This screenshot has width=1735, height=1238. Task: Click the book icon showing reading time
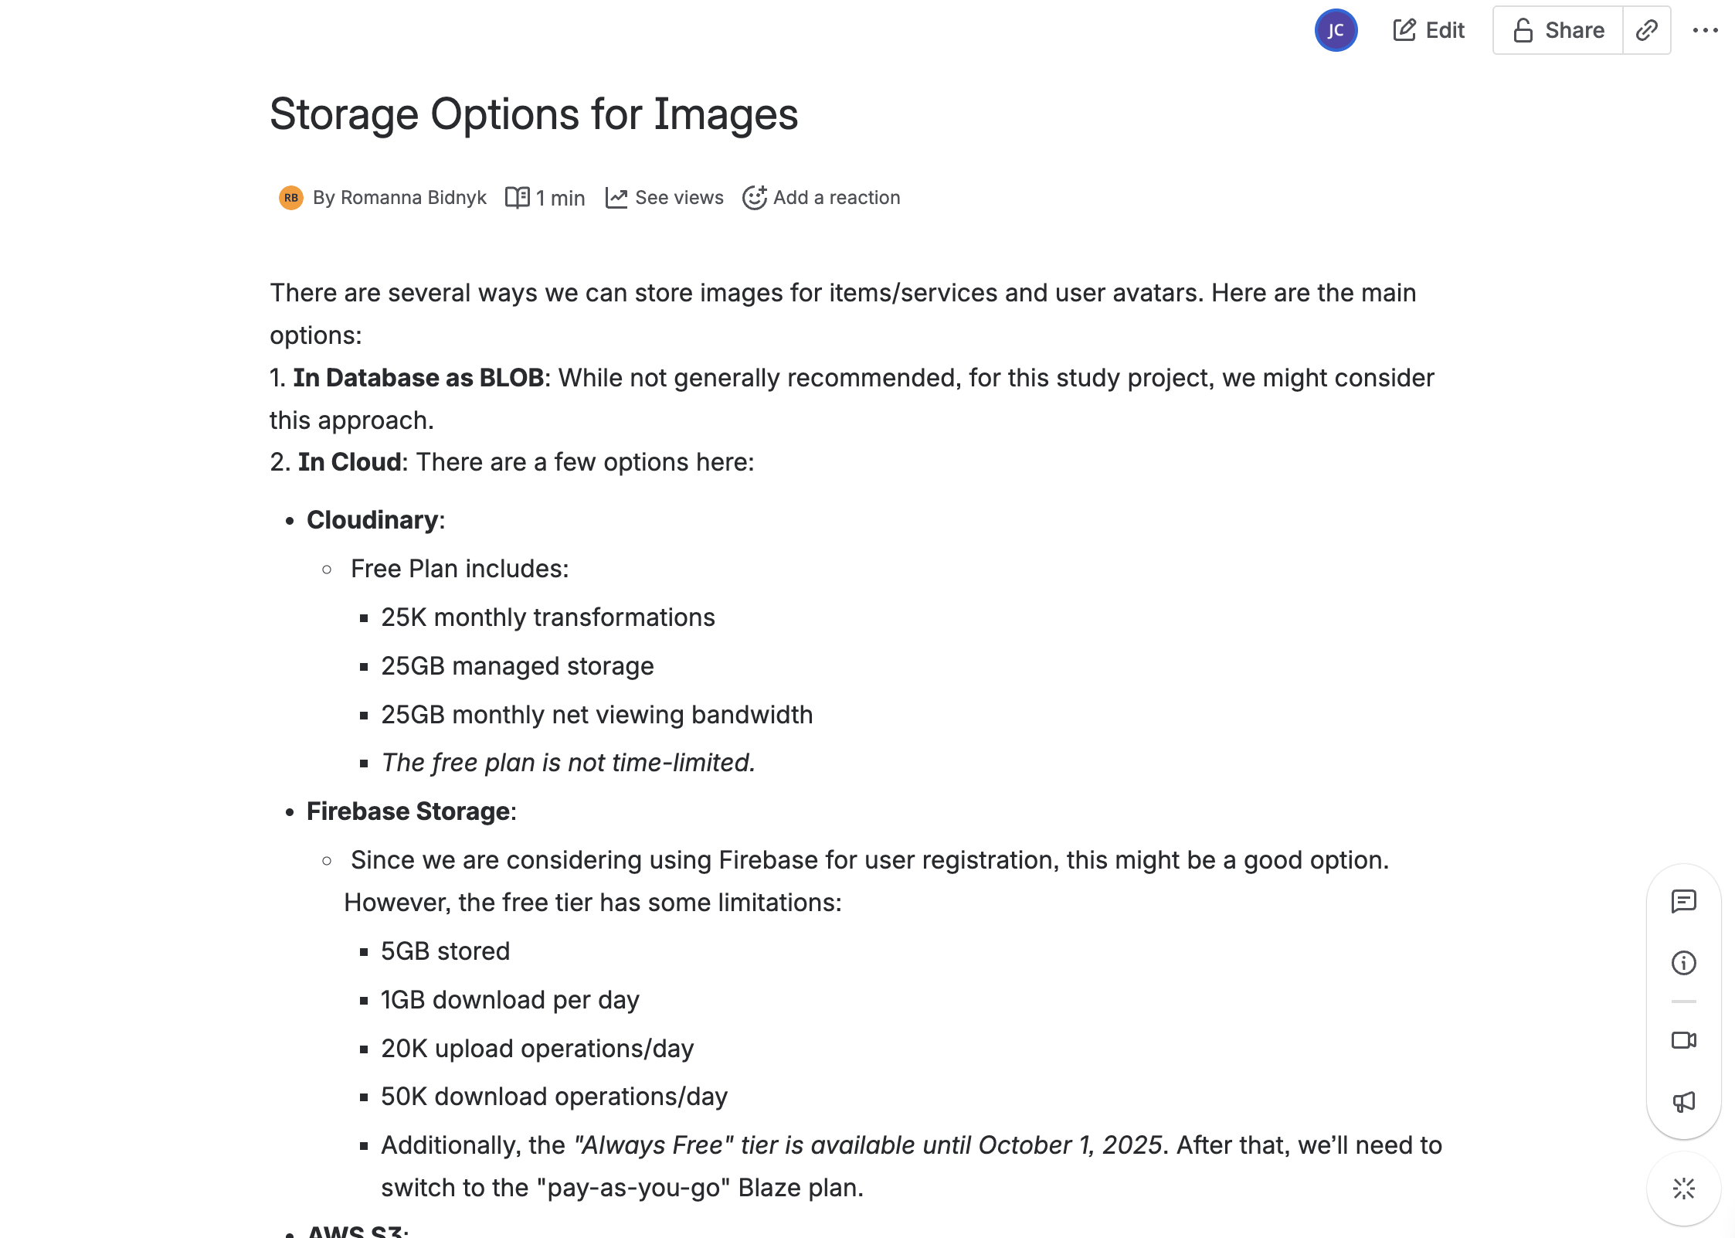click(x=518, y=197)
